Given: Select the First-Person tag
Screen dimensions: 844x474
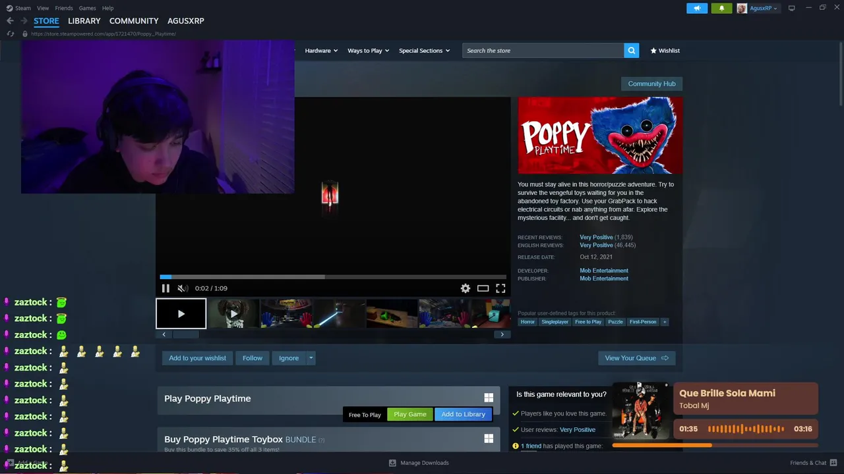Looking at the screenshot, I should pyautogui.click(x=643, y=322).
